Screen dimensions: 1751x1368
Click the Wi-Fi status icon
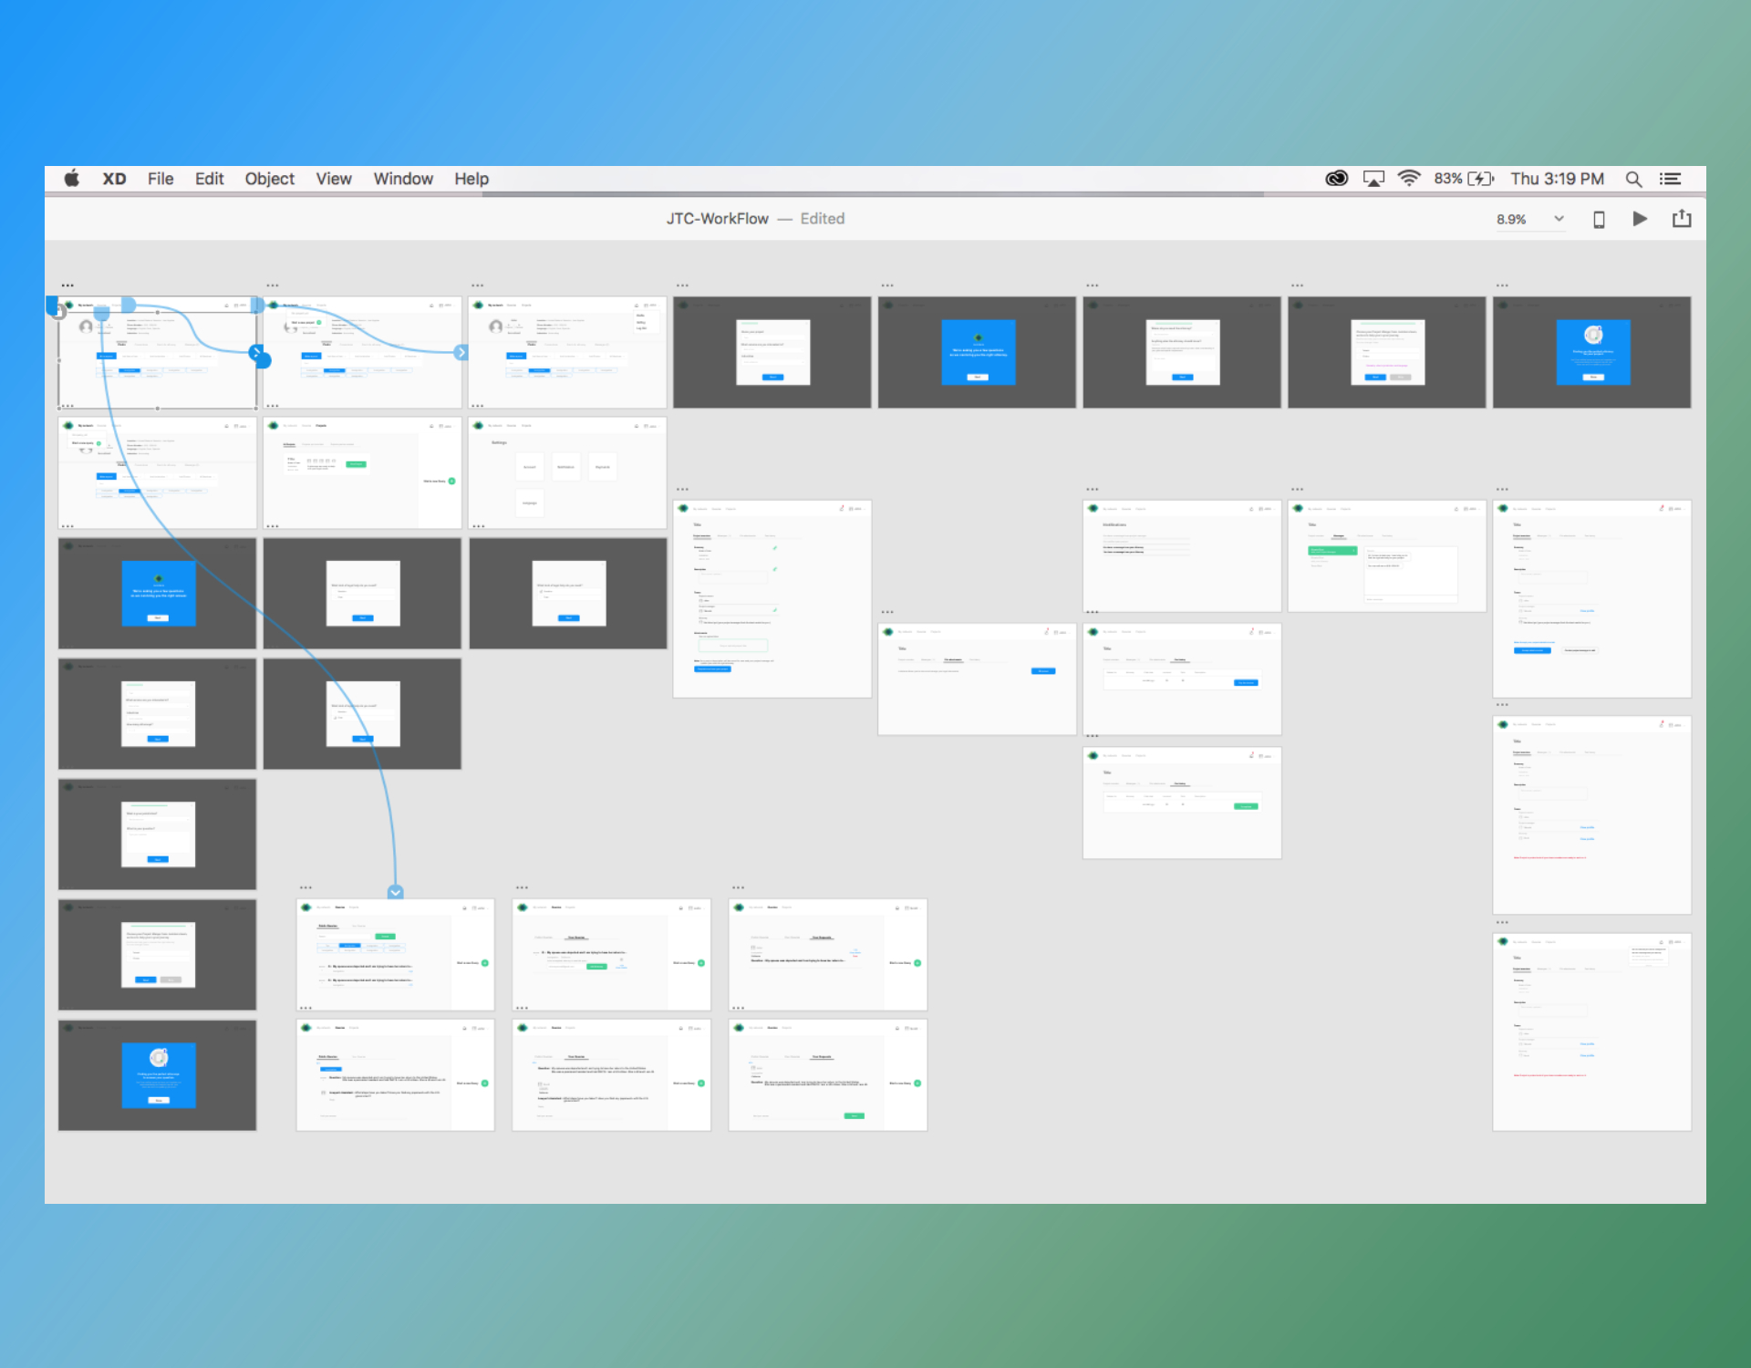1409,179
